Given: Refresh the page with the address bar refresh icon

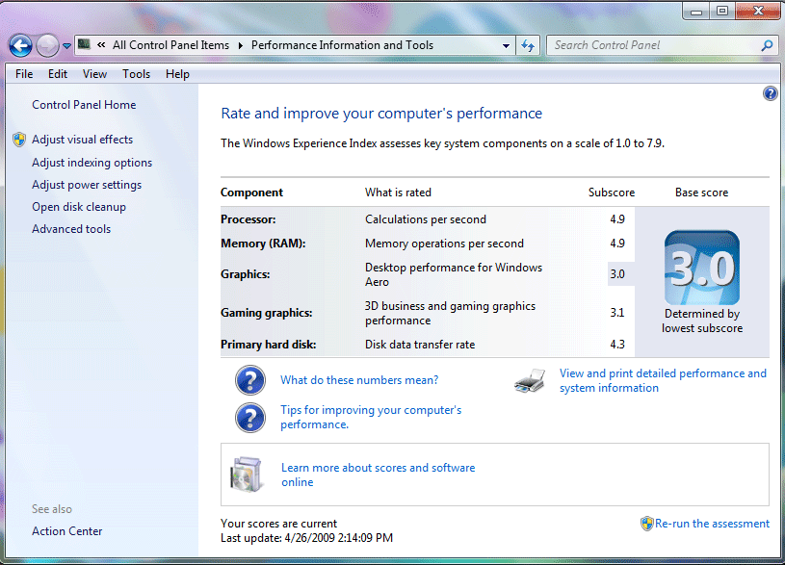Looking at the screenshot, I should coord(528,45).
